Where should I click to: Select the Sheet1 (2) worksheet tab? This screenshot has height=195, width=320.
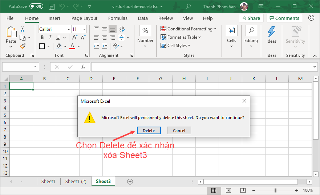(76, 181)
